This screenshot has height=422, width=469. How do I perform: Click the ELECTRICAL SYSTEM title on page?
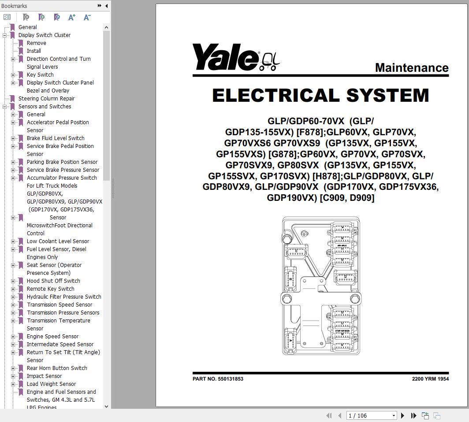320,95
